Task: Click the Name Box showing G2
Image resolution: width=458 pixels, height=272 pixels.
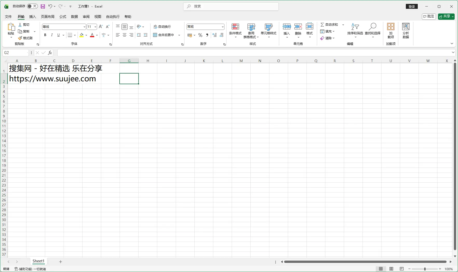Action: pyautogui.click(x=15, y=53)
